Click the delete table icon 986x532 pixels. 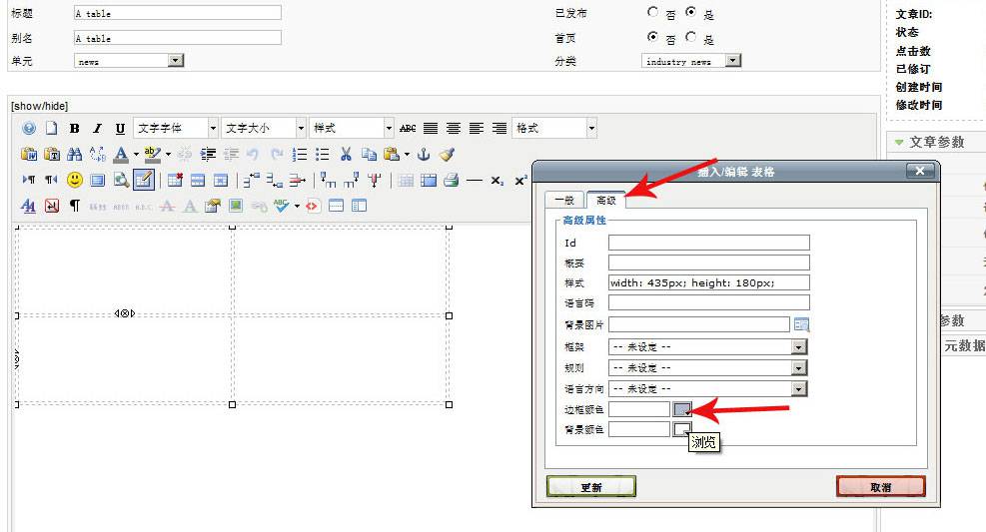pyautogui.click(x=175, y=181)
